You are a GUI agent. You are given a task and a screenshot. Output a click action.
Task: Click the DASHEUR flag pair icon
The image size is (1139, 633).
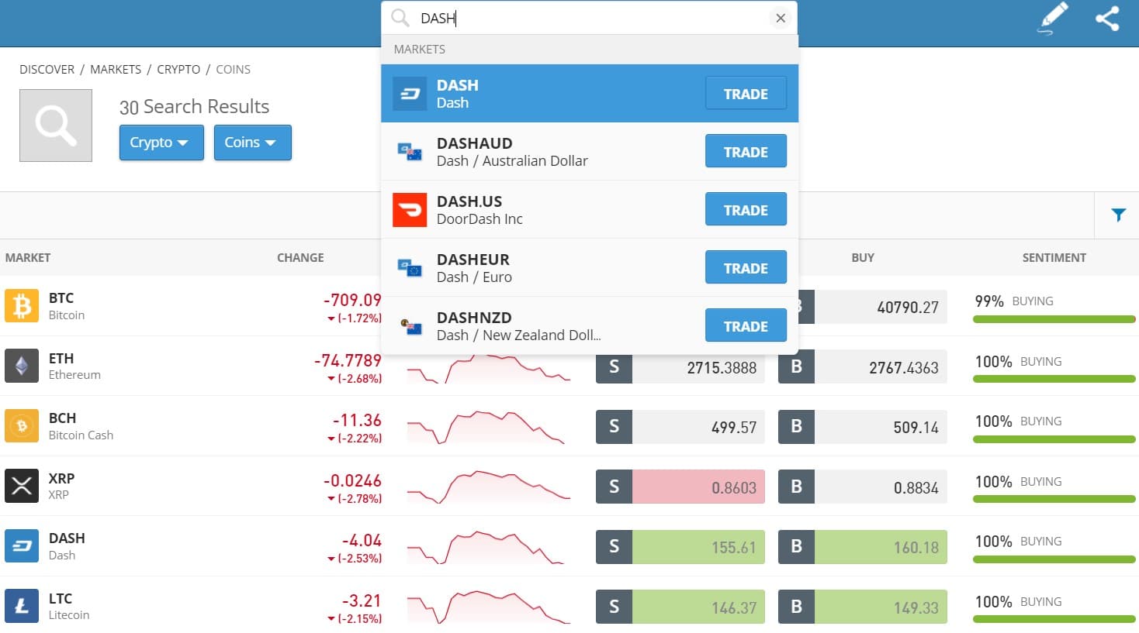click(410, 268)
